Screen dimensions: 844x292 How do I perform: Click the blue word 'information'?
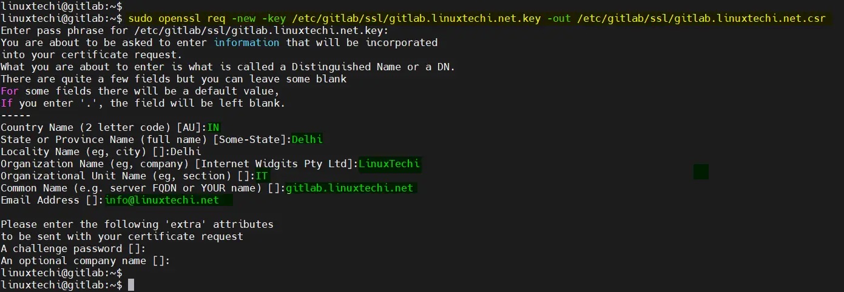click(246, 42)
